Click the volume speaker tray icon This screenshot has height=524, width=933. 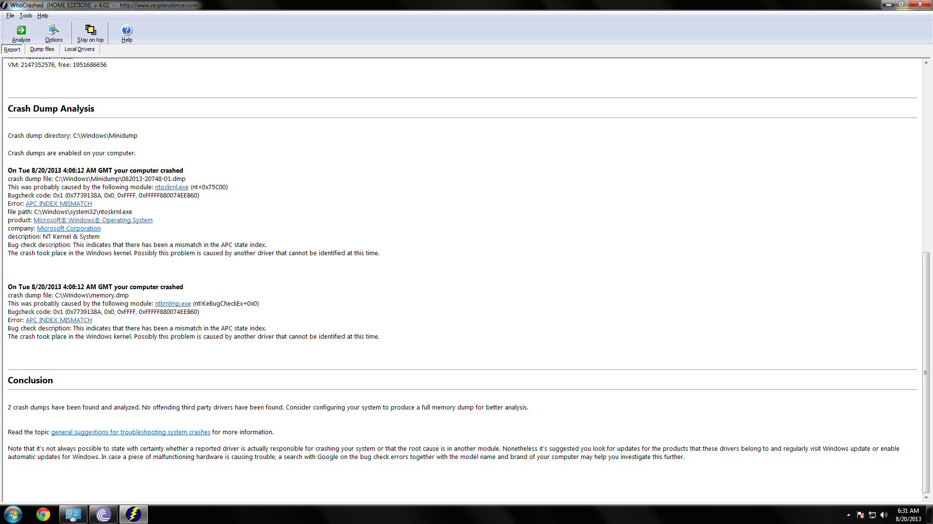[x=883, y=515]
